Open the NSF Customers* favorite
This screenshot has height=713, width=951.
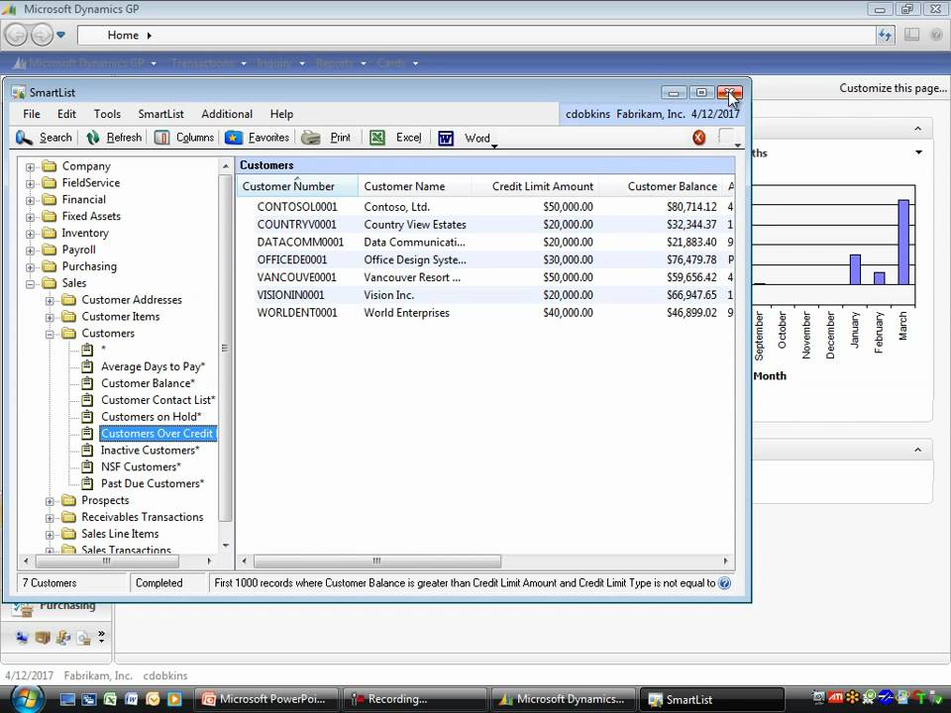pos(141,466)
